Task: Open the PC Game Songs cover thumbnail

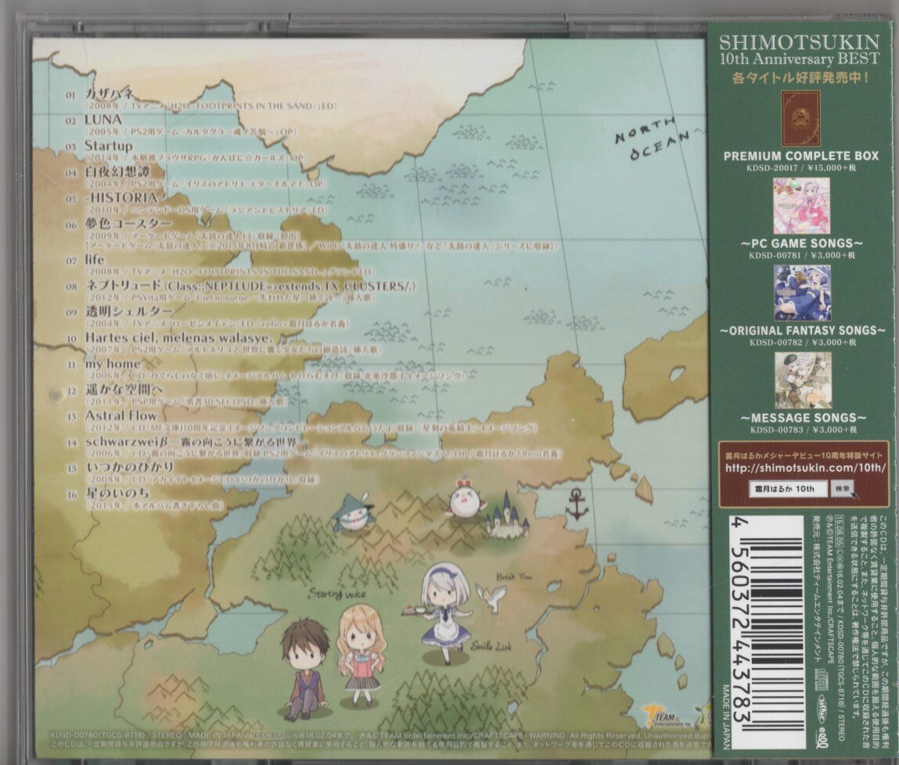Action: 801,205
